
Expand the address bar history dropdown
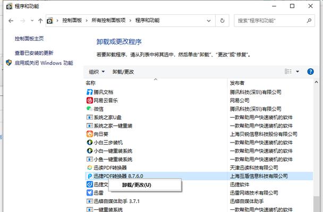coord(209,21)
